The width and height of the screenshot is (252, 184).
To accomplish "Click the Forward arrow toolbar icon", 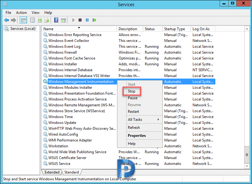I will pyautogui.click(x=14, y=20).
